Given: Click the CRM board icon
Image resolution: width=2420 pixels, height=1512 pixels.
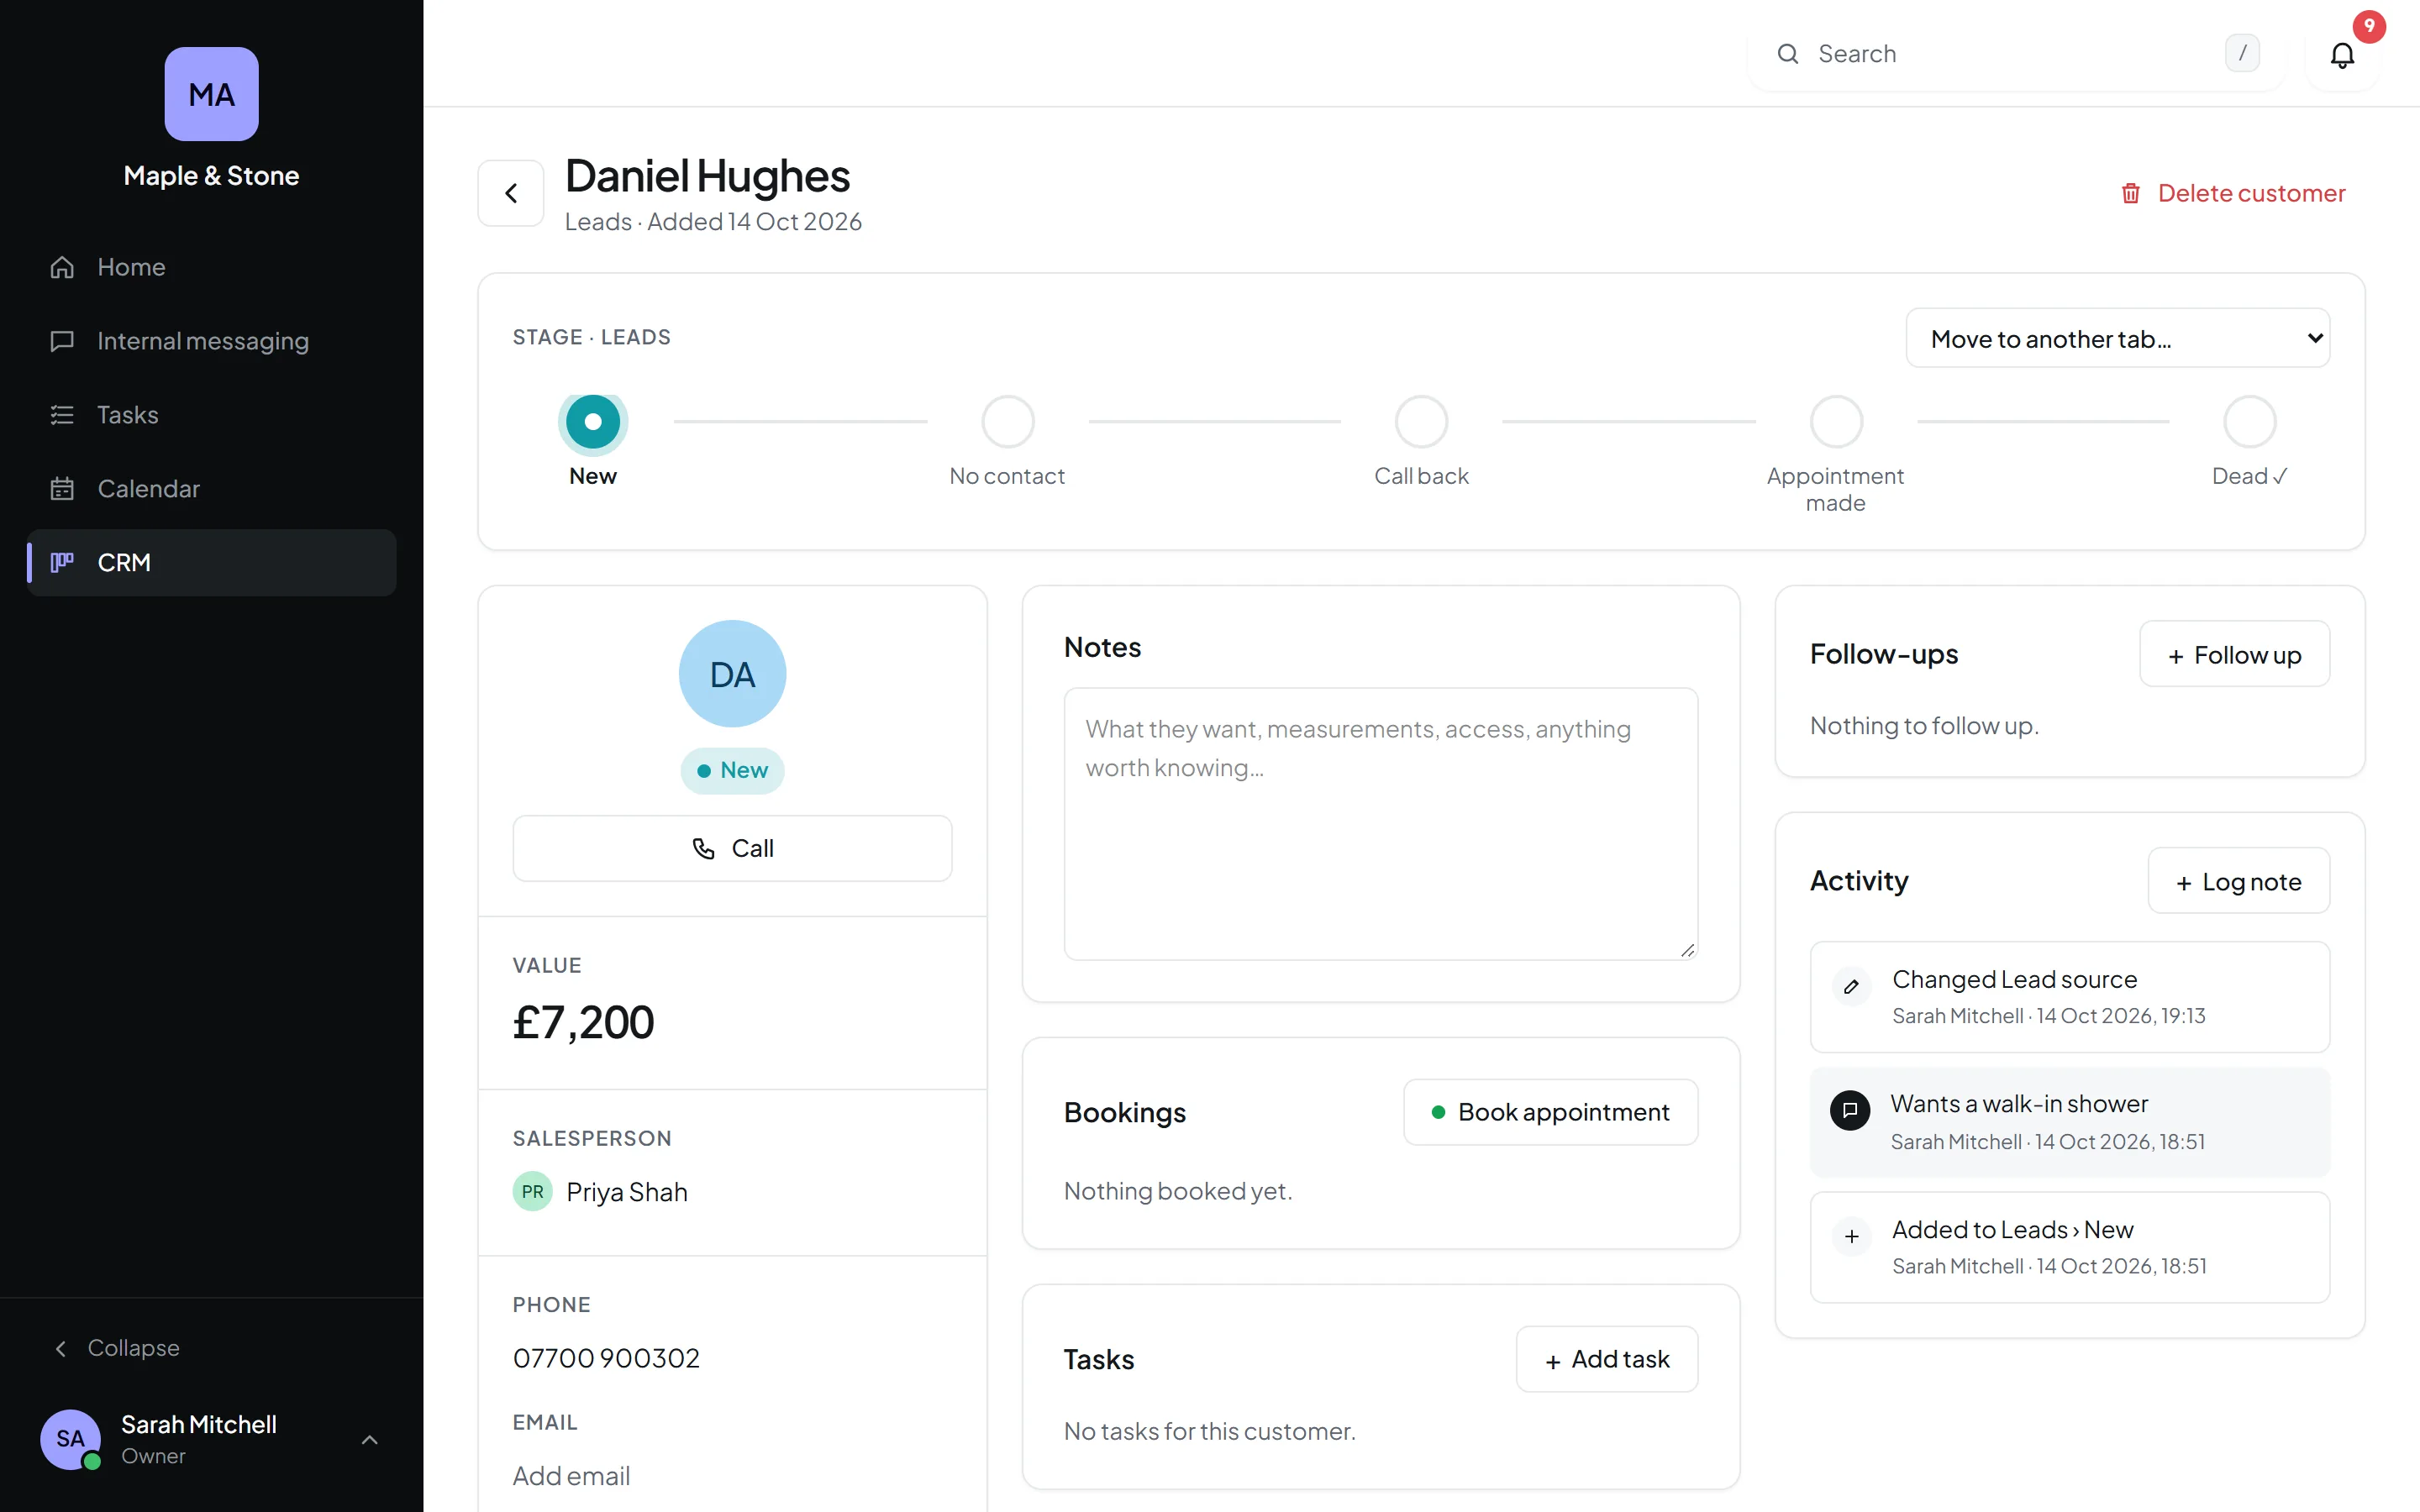Looking at the screenshot, I should point(62,563).
